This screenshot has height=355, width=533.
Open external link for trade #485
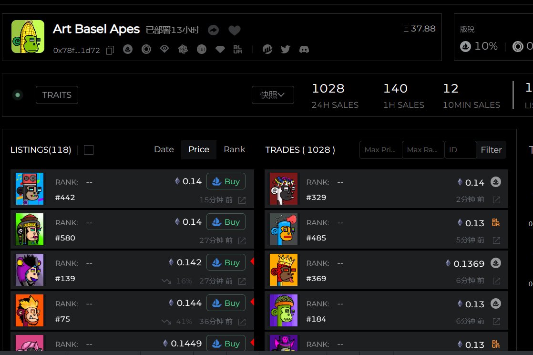pyautogui.click(x=496, y=240)
